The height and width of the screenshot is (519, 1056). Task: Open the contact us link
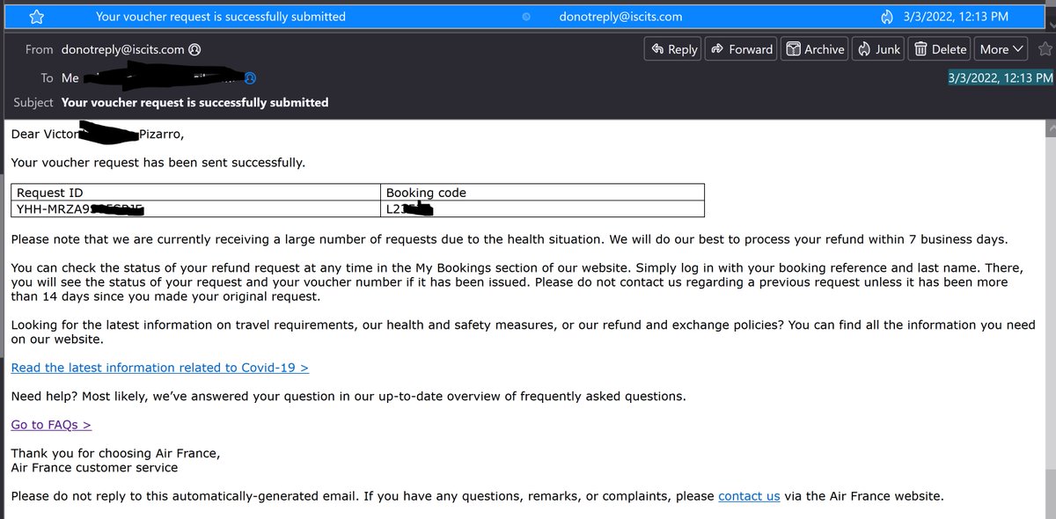pos(749,496)
